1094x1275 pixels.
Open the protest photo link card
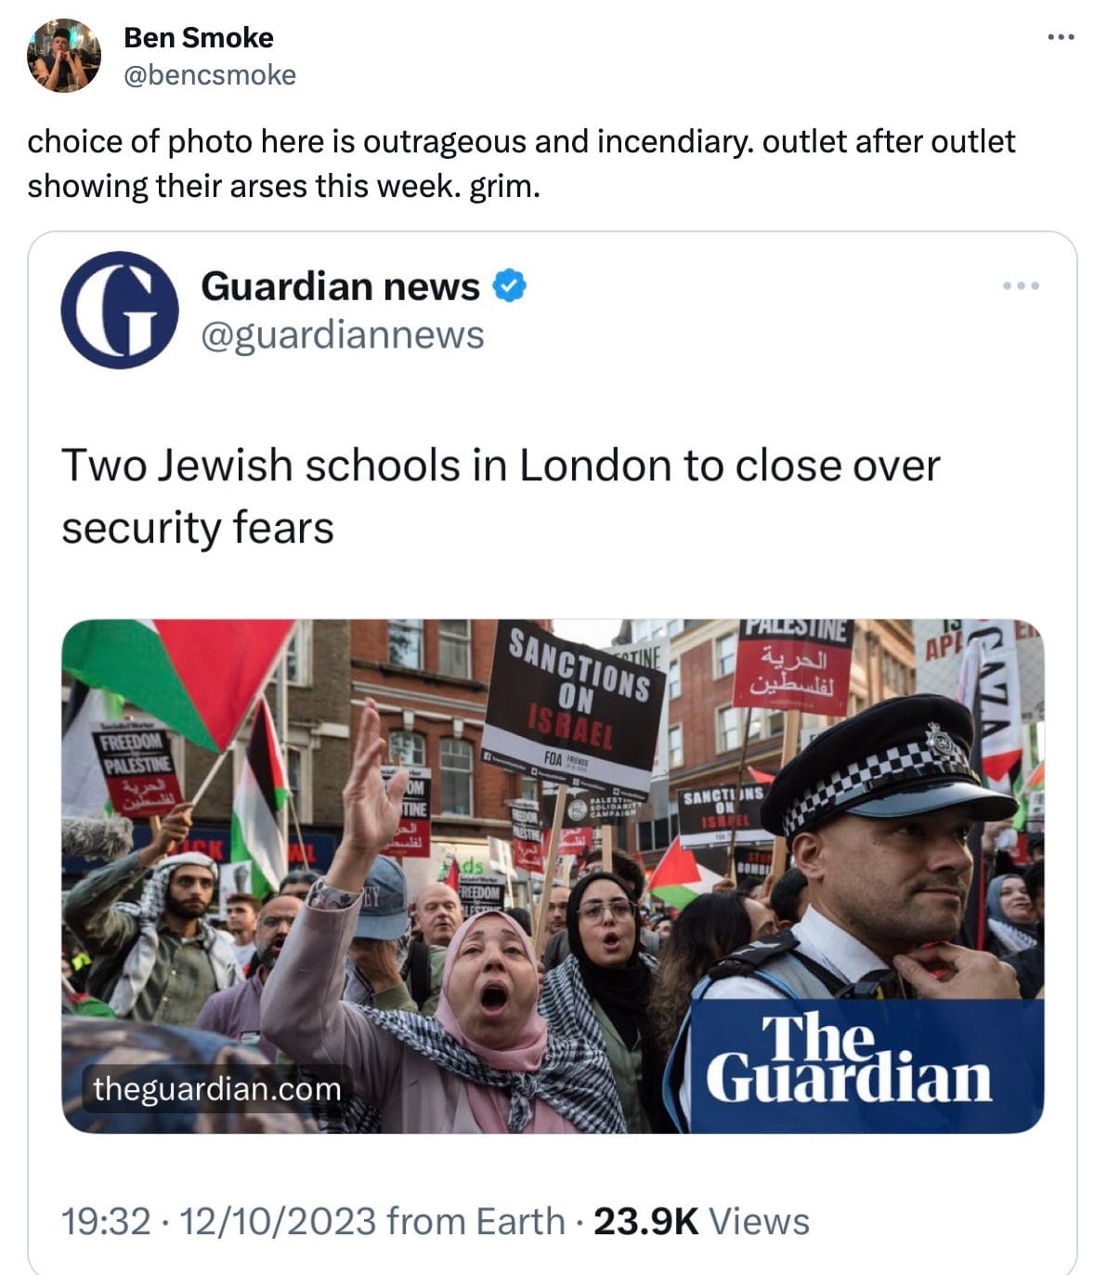(553, 875)
